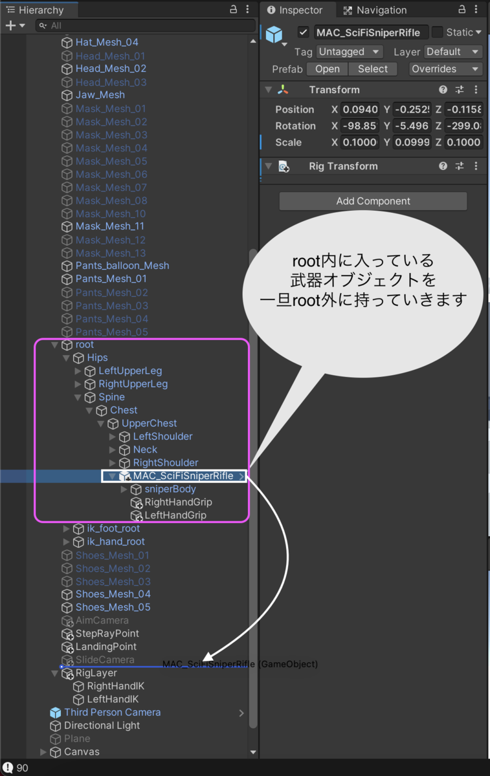Click the Third Person Camera prefab icon

click(x=56, y=713)
